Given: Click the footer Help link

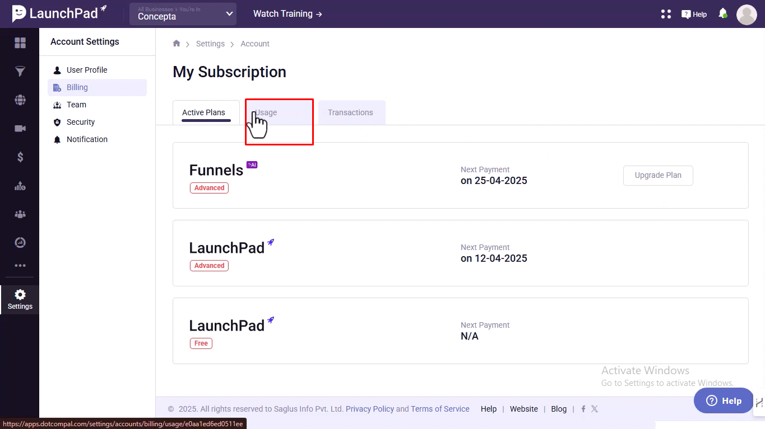Looking at the screenshot, I should 489,409.
